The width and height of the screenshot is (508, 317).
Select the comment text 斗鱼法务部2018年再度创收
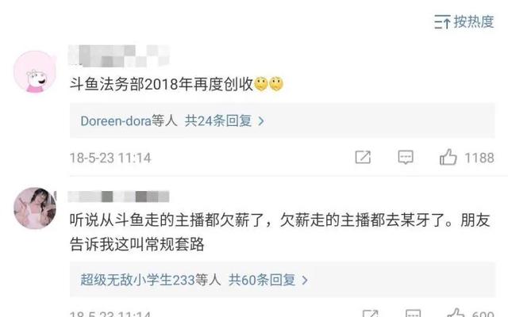161,85
